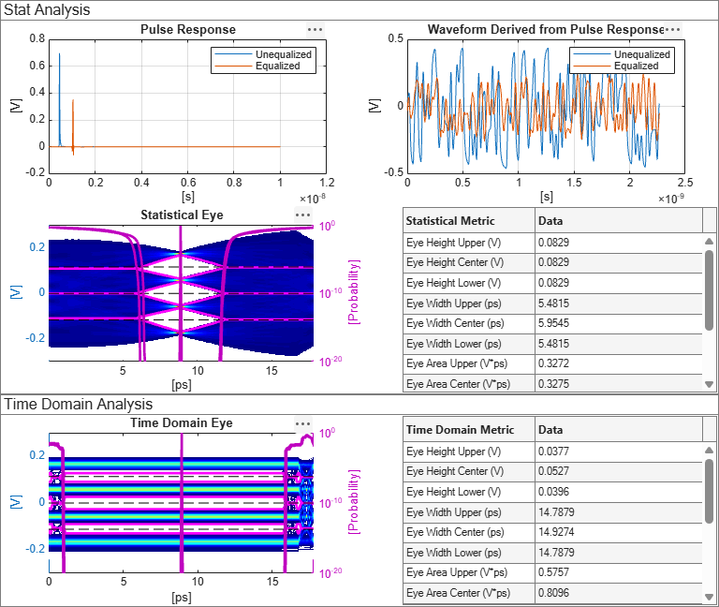Select Unequalized legend entry in Waveform plot

pos(622,54)
